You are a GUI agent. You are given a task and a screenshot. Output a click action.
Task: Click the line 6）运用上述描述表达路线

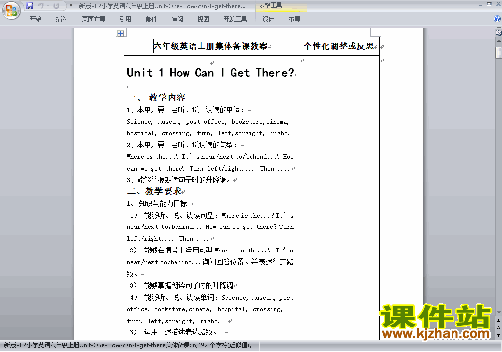click(x=173, y=332)
